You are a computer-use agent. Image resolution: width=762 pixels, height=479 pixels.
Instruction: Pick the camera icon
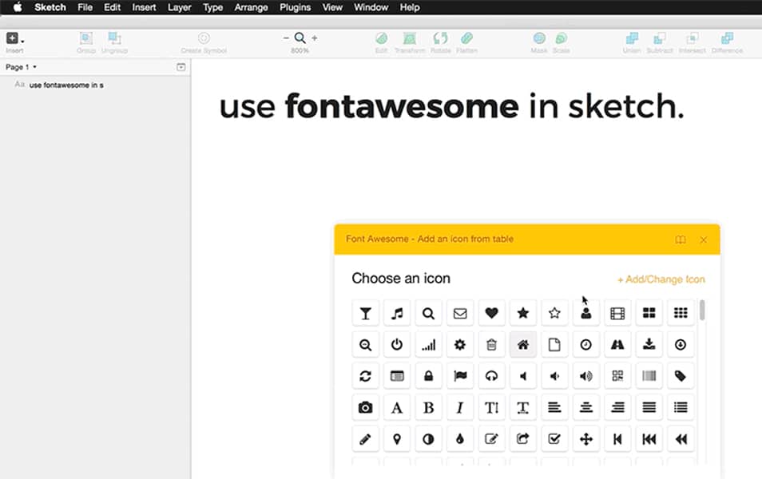tap(365, 407)
